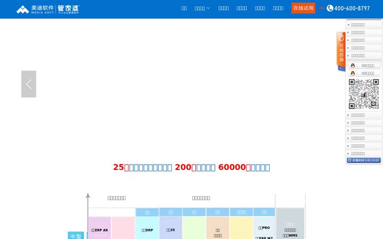Select the blue header above the PRO column
383x239 pixels.
coord(264,212)
